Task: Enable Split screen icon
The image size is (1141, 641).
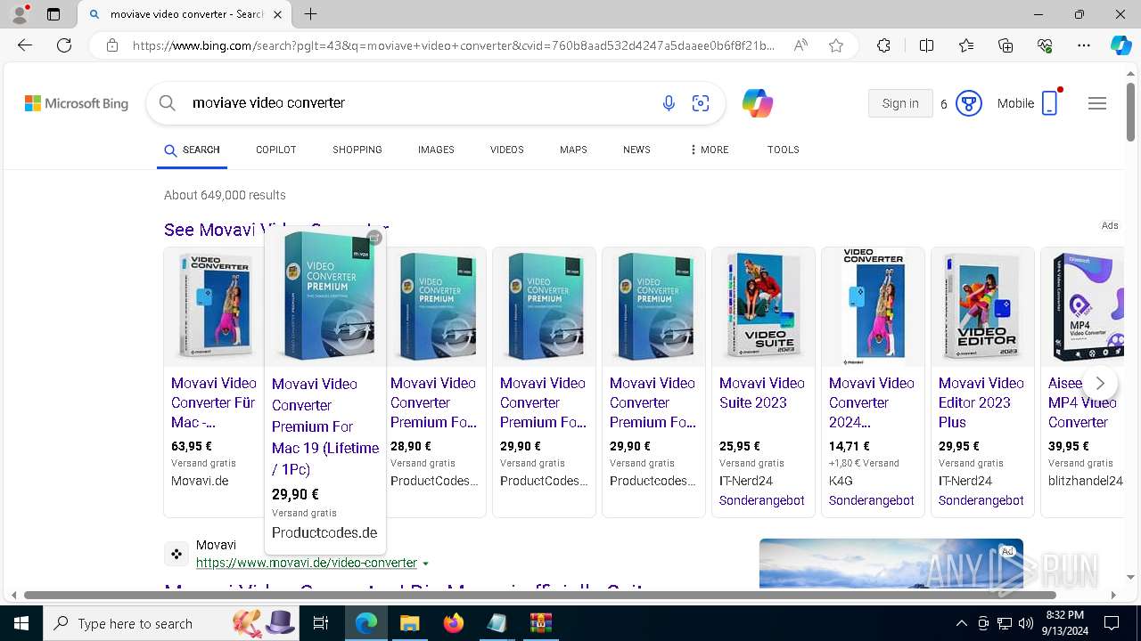Action: [926, 45]
